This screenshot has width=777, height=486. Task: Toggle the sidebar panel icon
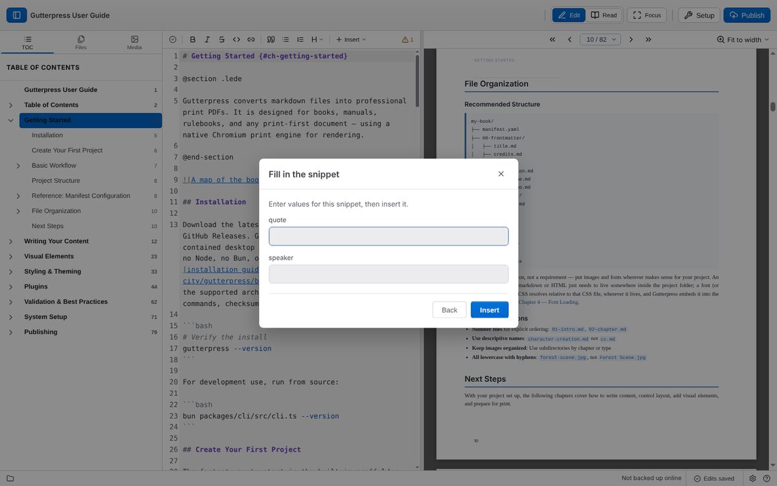tap(17, 15)
